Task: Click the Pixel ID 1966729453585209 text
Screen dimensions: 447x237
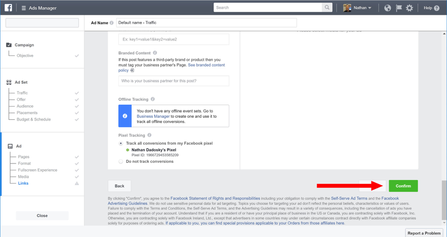Action: (x=155, y=155)
